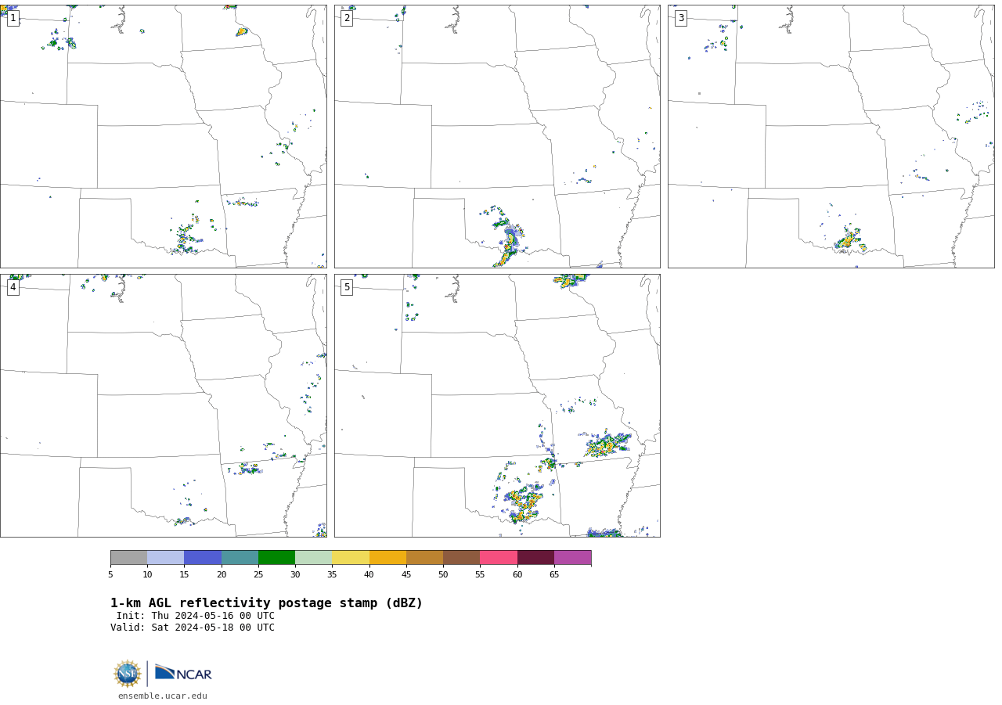Open ensemble member 1 map panel

tap(164, 137)
